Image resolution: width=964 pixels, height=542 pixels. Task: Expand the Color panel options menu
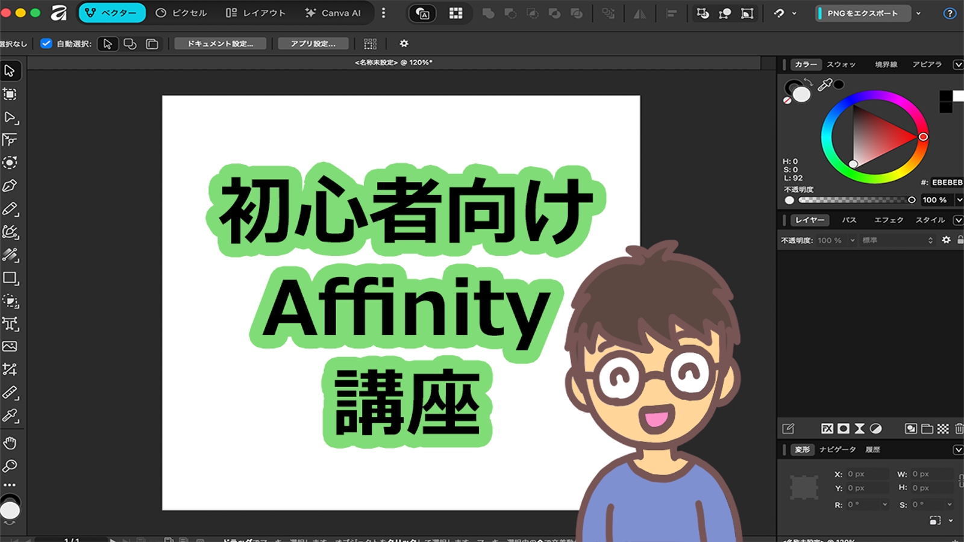click(x=958, y=64)
